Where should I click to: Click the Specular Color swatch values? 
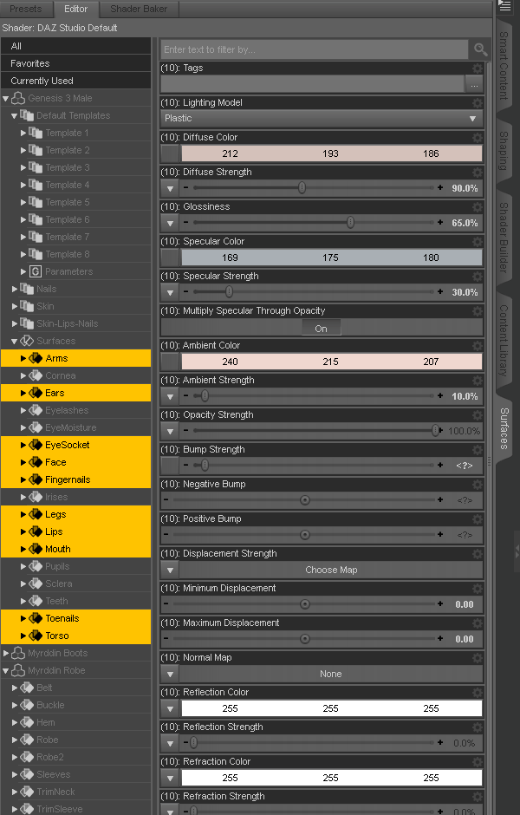(x=331, y=258)
